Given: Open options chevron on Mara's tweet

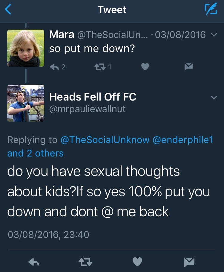Looking at the screenshot, I should [x=214, y=35].
